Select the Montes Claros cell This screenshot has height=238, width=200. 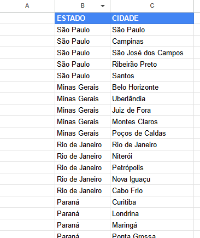point(152,121)
